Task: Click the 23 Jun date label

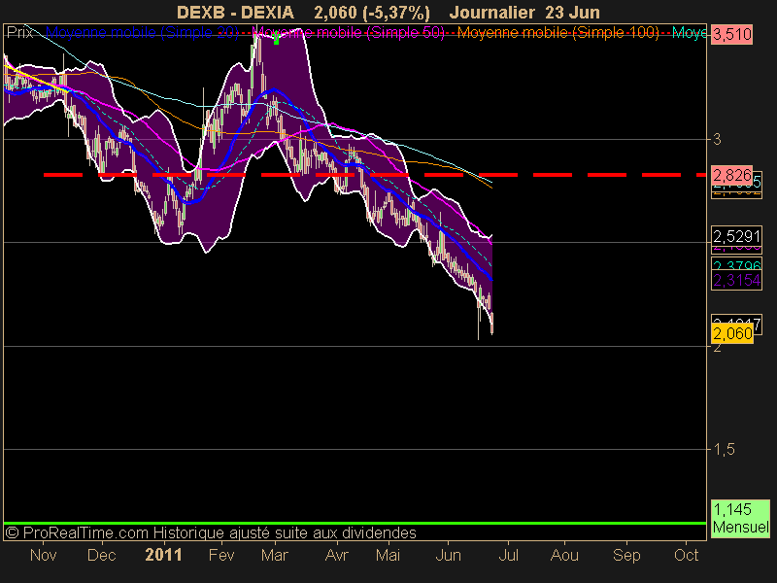Action: (x=573, y=12)
